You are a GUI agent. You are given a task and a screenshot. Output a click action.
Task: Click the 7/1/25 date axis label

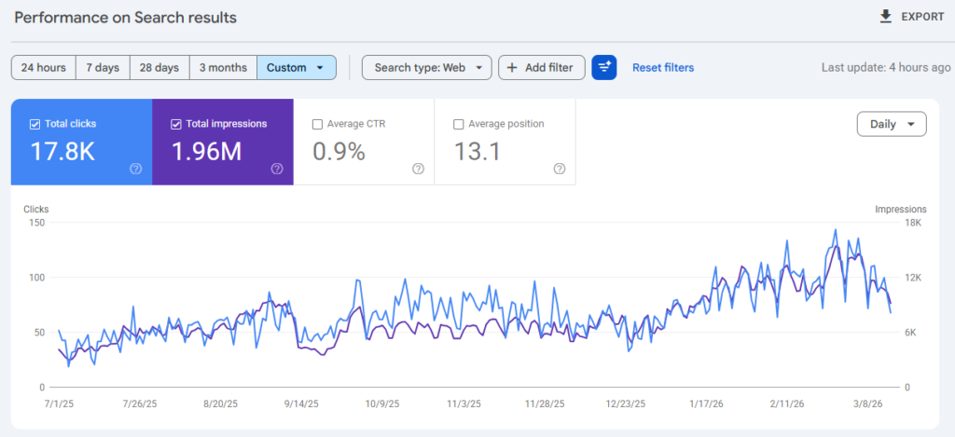coord(59,403)
